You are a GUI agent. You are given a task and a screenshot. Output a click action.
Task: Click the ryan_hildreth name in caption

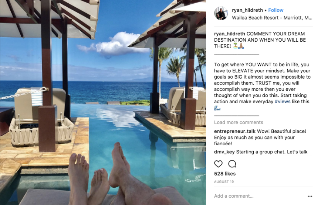coord(230,34)
